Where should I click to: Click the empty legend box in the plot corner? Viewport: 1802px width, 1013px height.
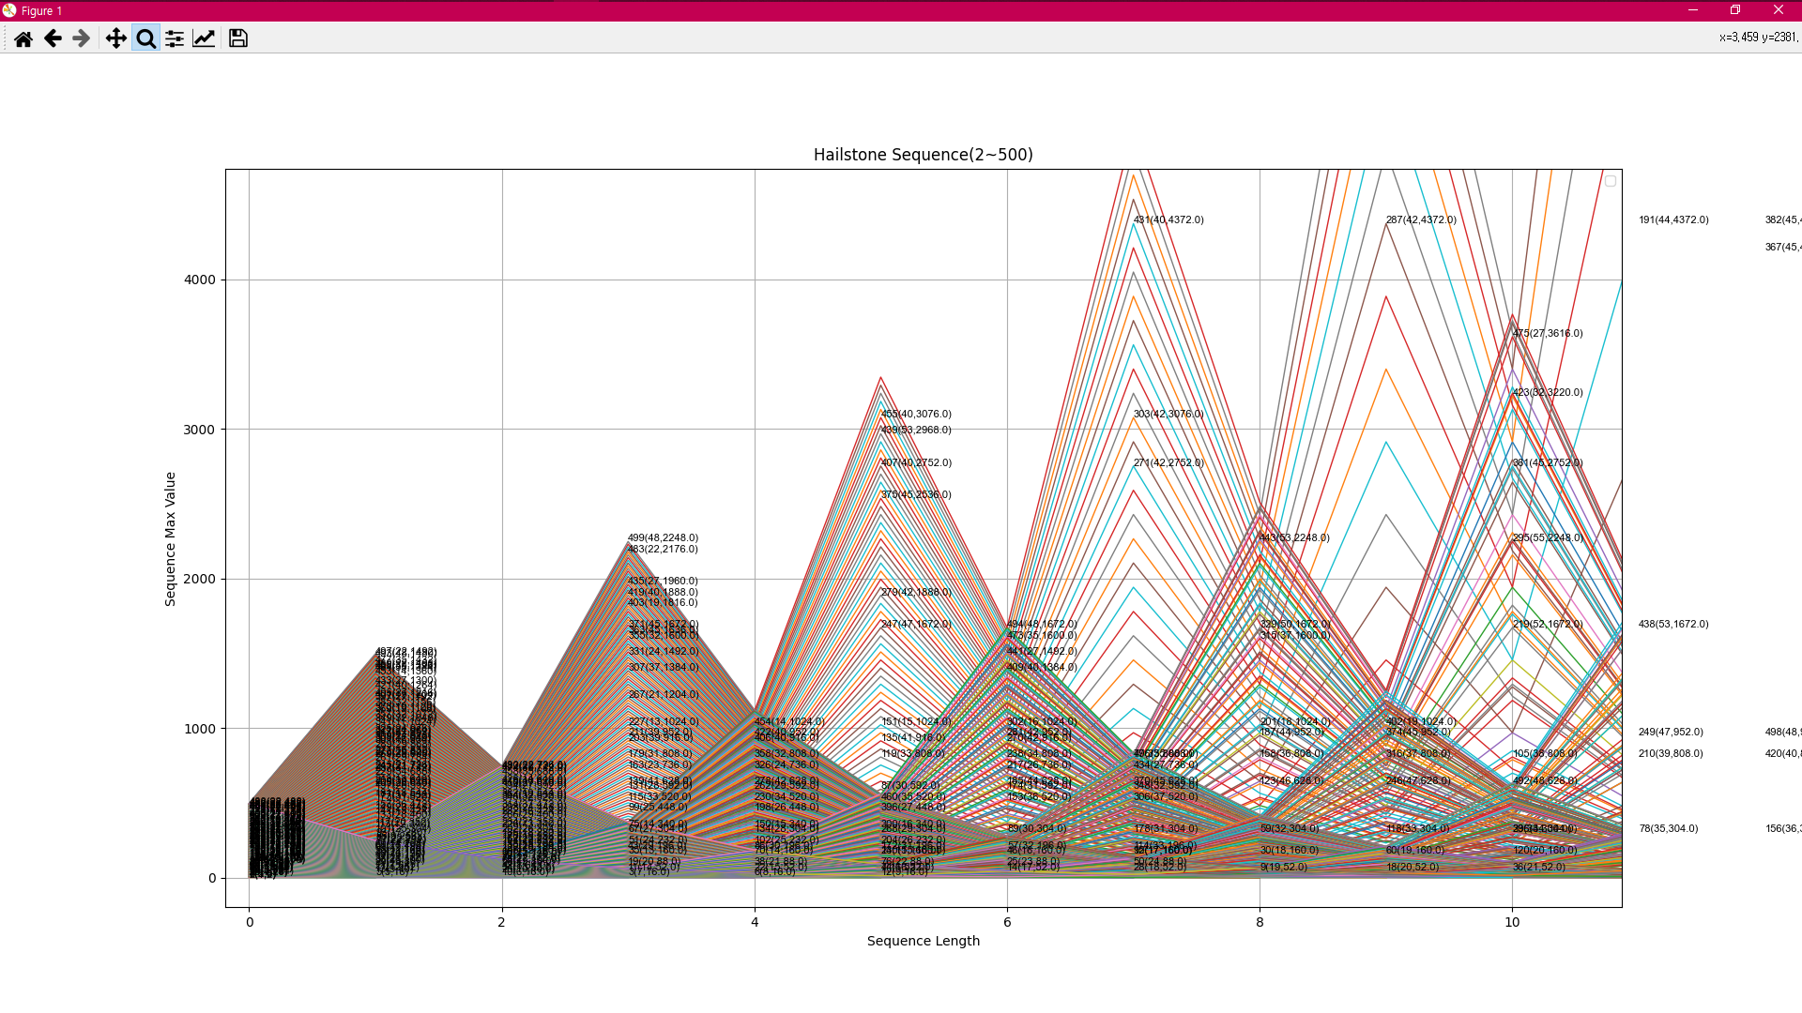1611,181
